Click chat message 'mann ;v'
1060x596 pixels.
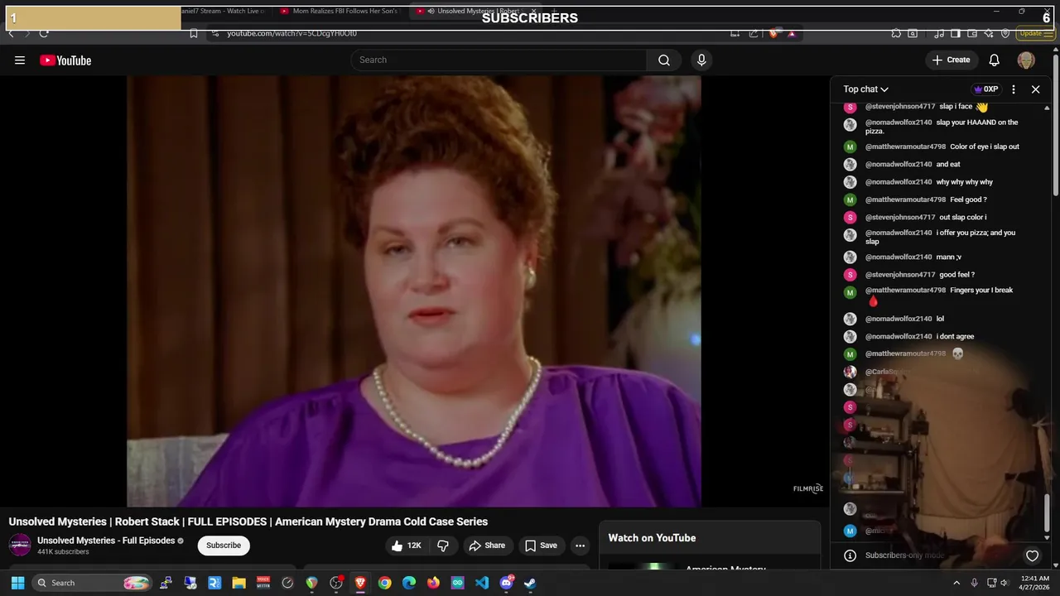[x=949, y=257]
